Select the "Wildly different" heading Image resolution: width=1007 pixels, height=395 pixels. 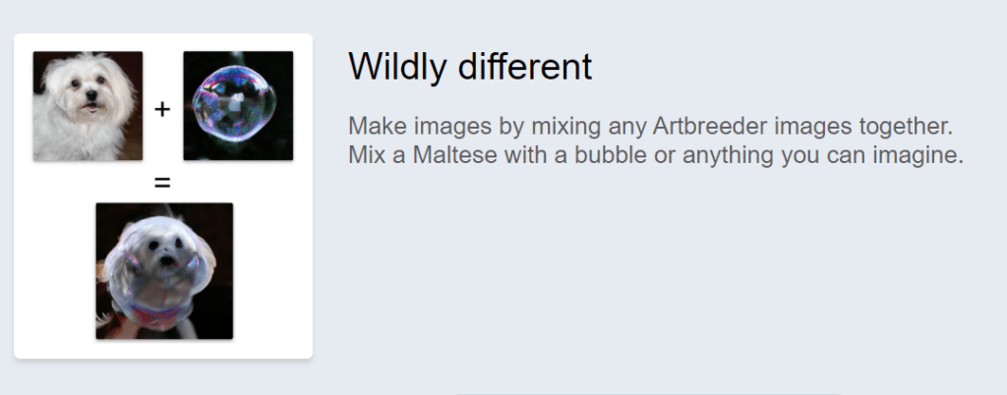pyautogui.click(x=470, y=66)
